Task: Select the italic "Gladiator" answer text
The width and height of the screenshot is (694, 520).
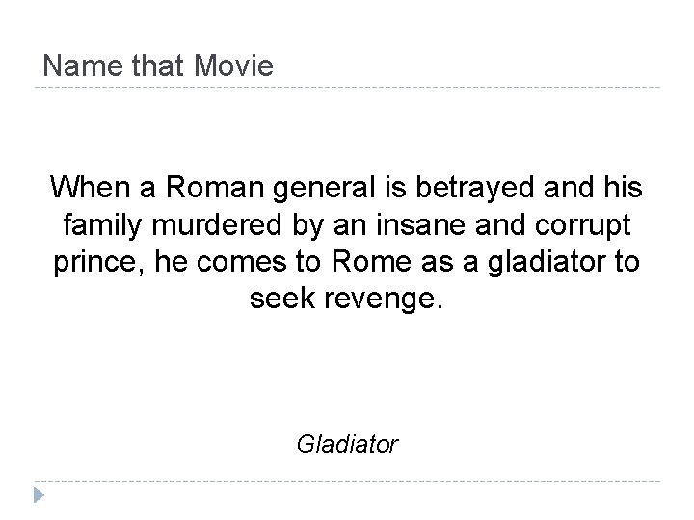Action: pos(347,444)
